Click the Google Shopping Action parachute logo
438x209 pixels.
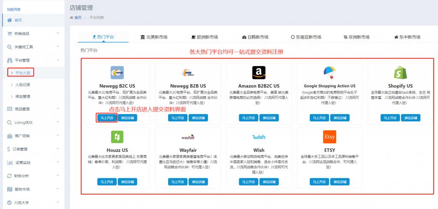click(329, 73)
